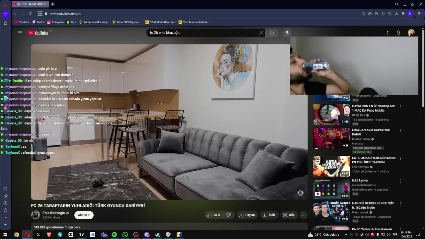Click the main video player
The image size is (425, 239).
point(169,122)
